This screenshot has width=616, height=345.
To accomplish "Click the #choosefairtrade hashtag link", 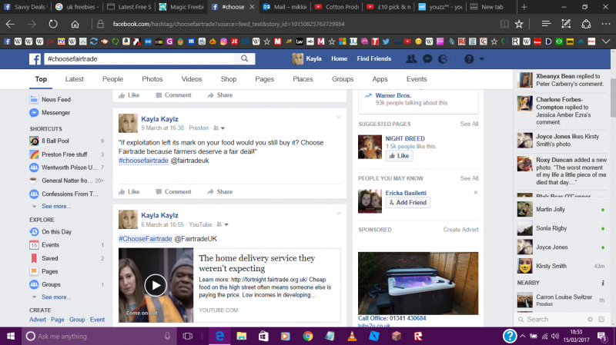I will click(143, 161).
